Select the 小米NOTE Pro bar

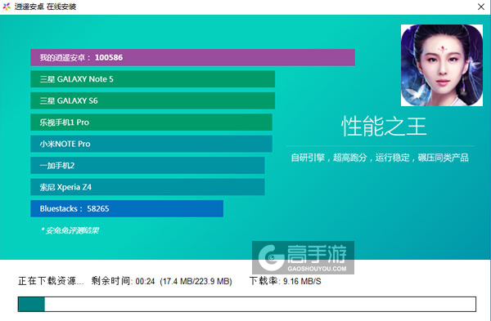(x=151, y=144)
